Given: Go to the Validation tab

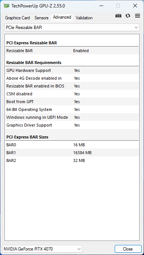Looking at the screenshot, I should pos(84,18).
